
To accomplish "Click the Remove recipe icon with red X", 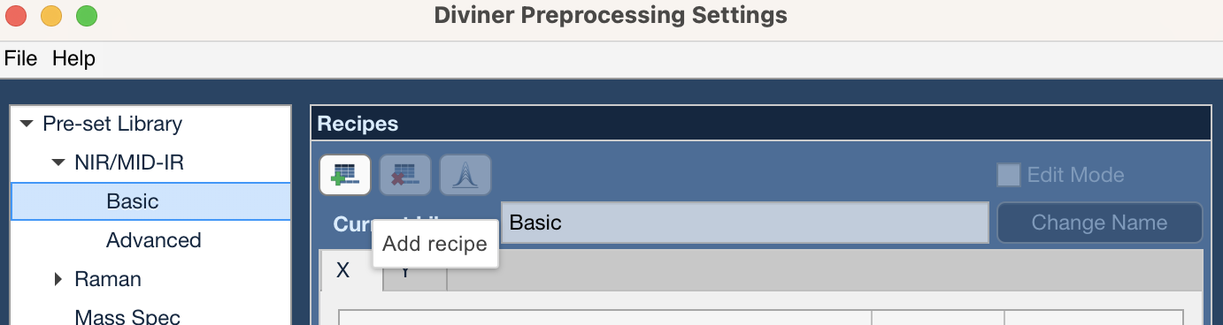I will tap(405, 175).
